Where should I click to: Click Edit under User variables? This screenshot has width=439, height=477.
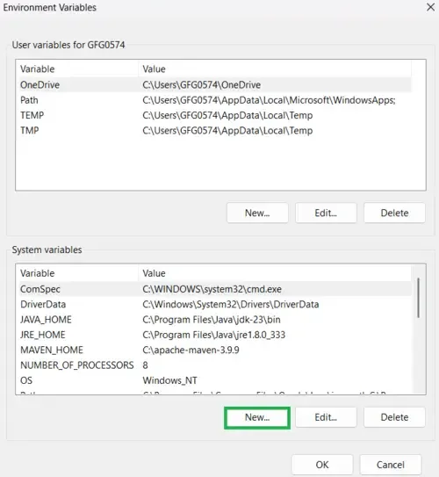coord(326,213)
